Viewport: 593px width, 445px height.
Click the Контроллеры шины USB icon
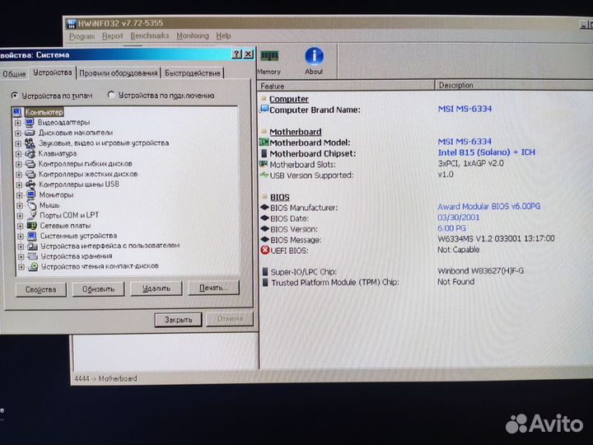(30, 185)
